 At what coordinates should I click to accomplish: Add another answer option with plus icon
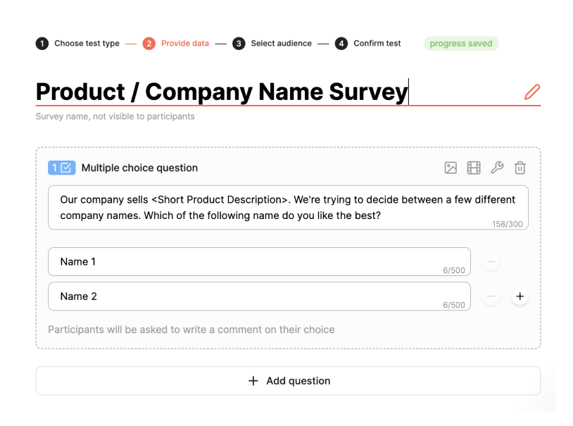click(520, 296)
